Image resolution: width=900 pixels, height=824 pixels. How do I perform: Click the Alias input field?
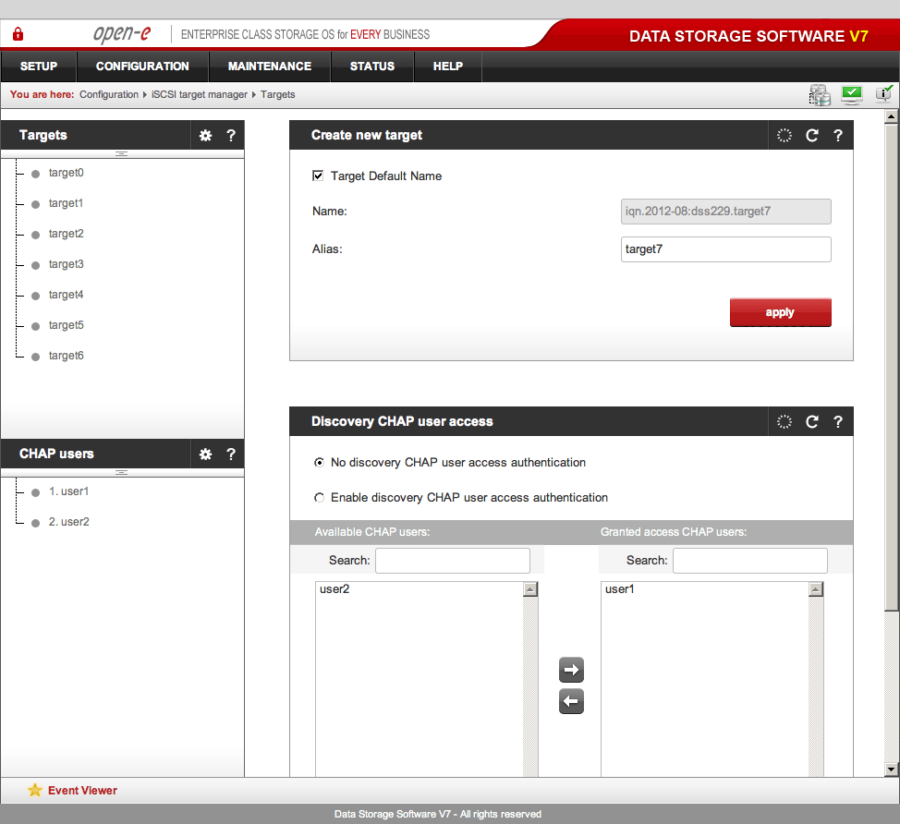coord(726,249)
